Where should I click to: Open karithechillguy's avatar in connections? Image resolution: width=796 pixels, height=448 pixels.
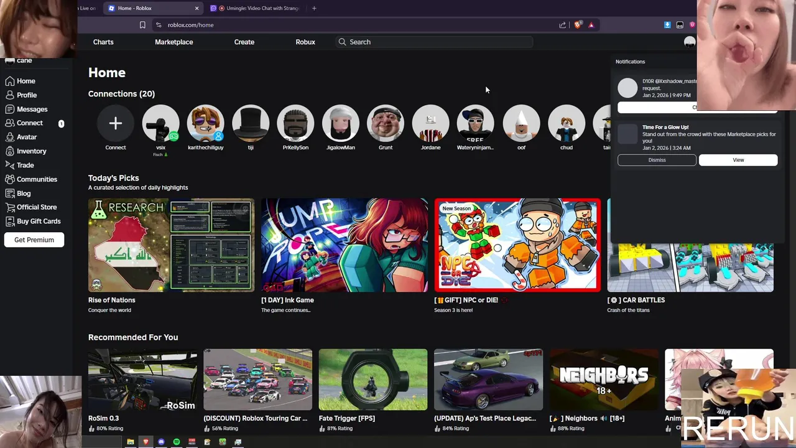pyautogui.click(x=205, y=123)
